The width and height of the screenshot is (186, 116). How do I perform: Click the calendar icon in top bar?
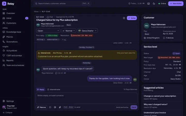coord(149,4)
